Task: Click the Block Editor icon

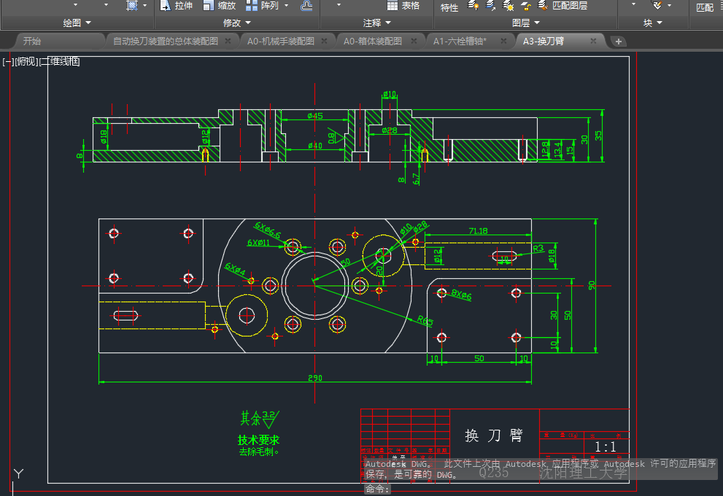Action: click(x=657, y=5)
